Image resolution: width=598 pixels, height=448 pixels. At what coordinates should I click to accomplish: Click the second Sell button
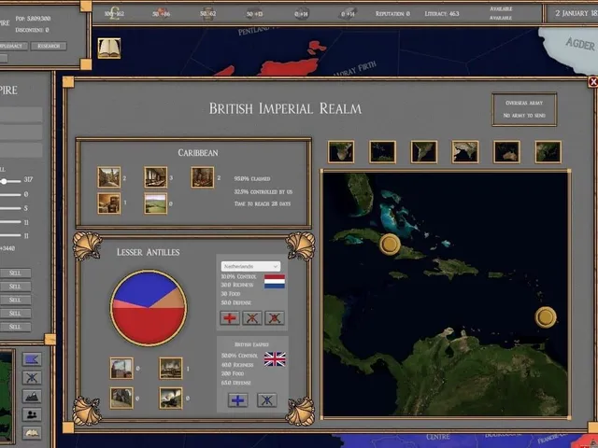[x=15, y=287]
